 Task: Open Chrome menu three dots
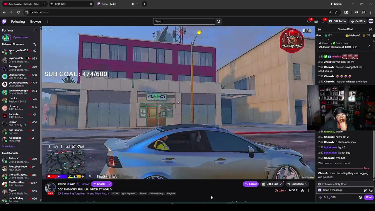click(x=371, y=12)
